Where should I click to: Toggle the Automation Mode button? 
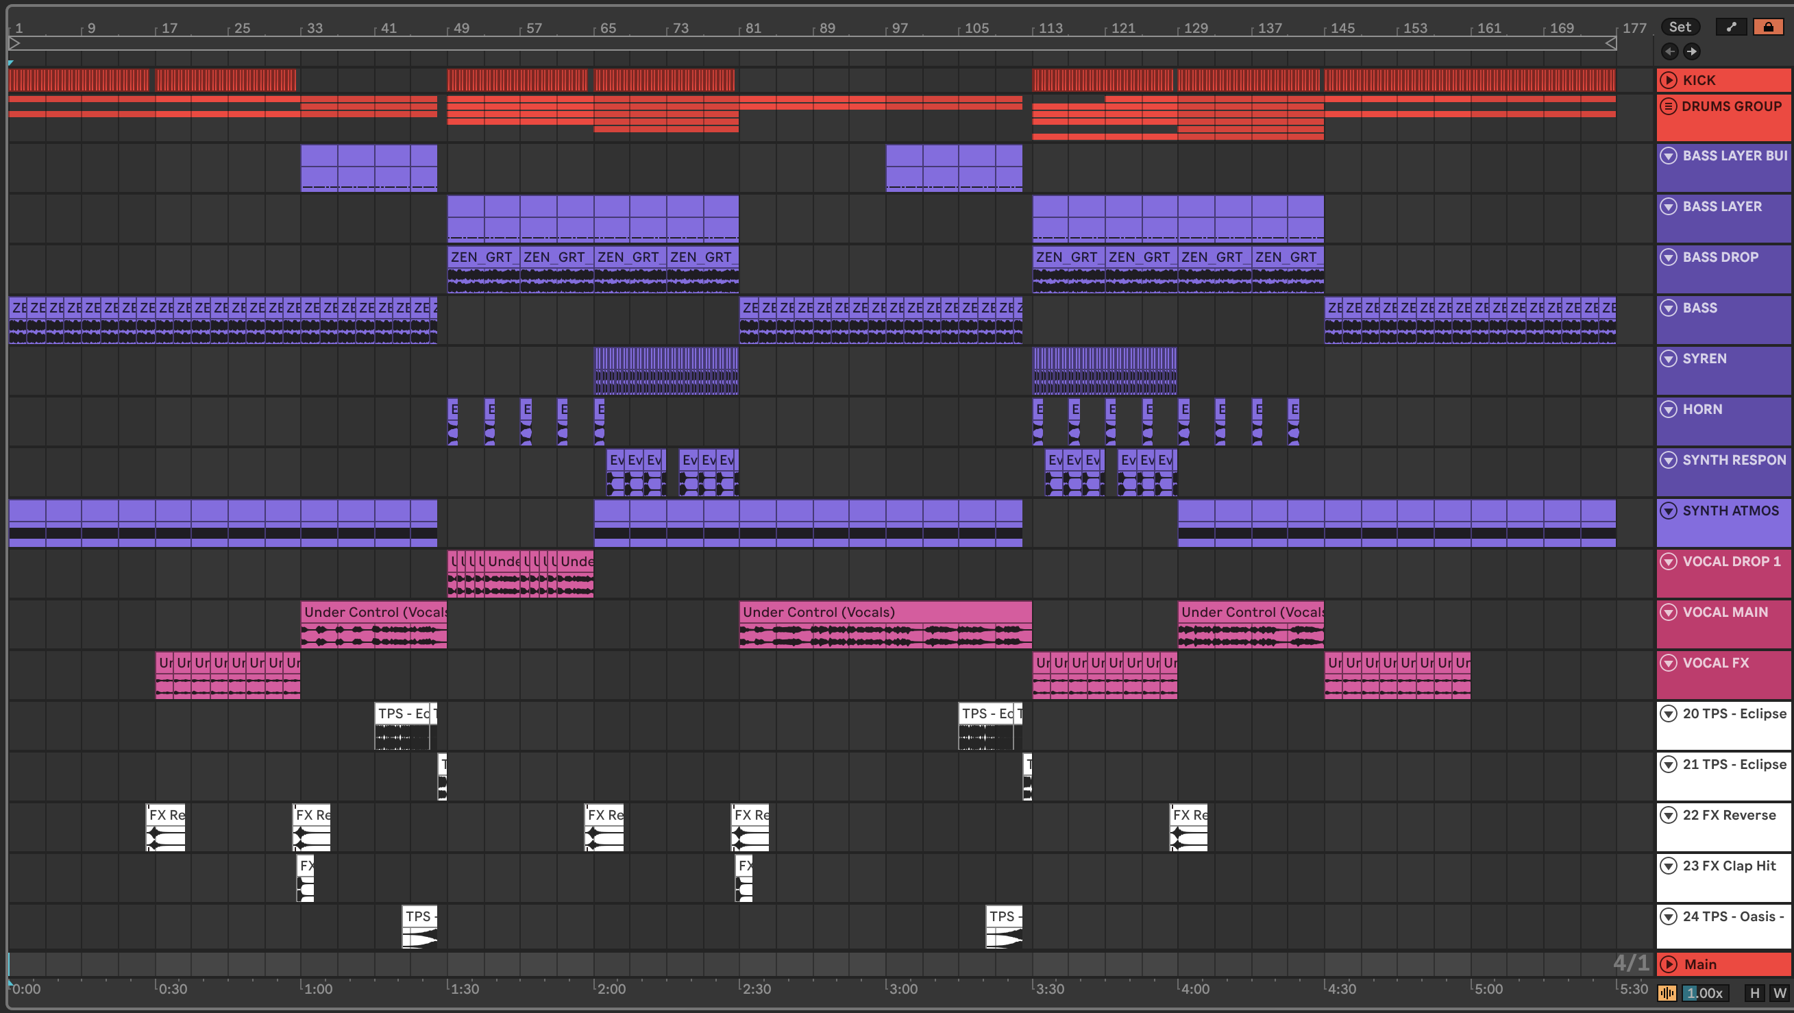point(1731,27)
